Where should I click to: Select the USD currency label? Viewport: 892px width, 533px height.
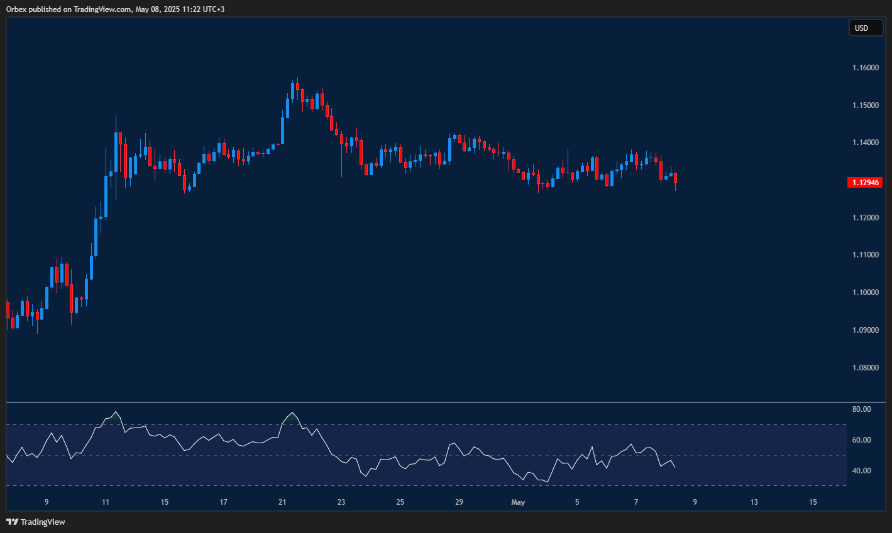pyautogui.click(x=866, y=28)
